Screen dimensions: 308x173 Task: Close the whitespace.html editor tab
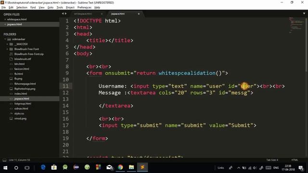pos(102,14)
